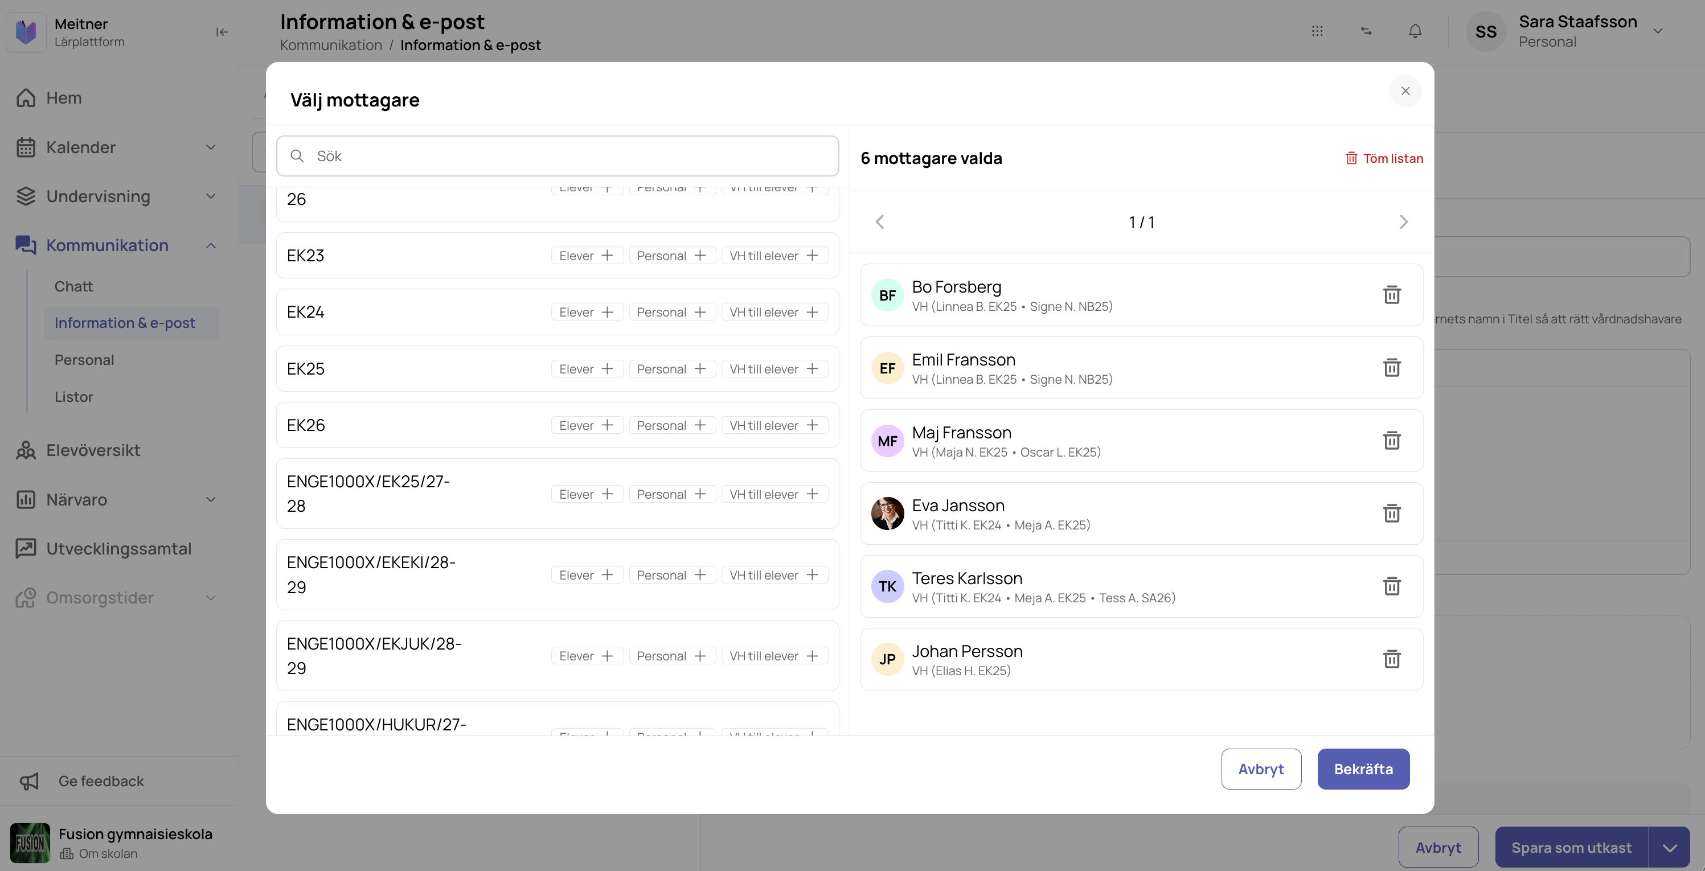
Task: Add Personal from EK26
Action: click(672, 425)
